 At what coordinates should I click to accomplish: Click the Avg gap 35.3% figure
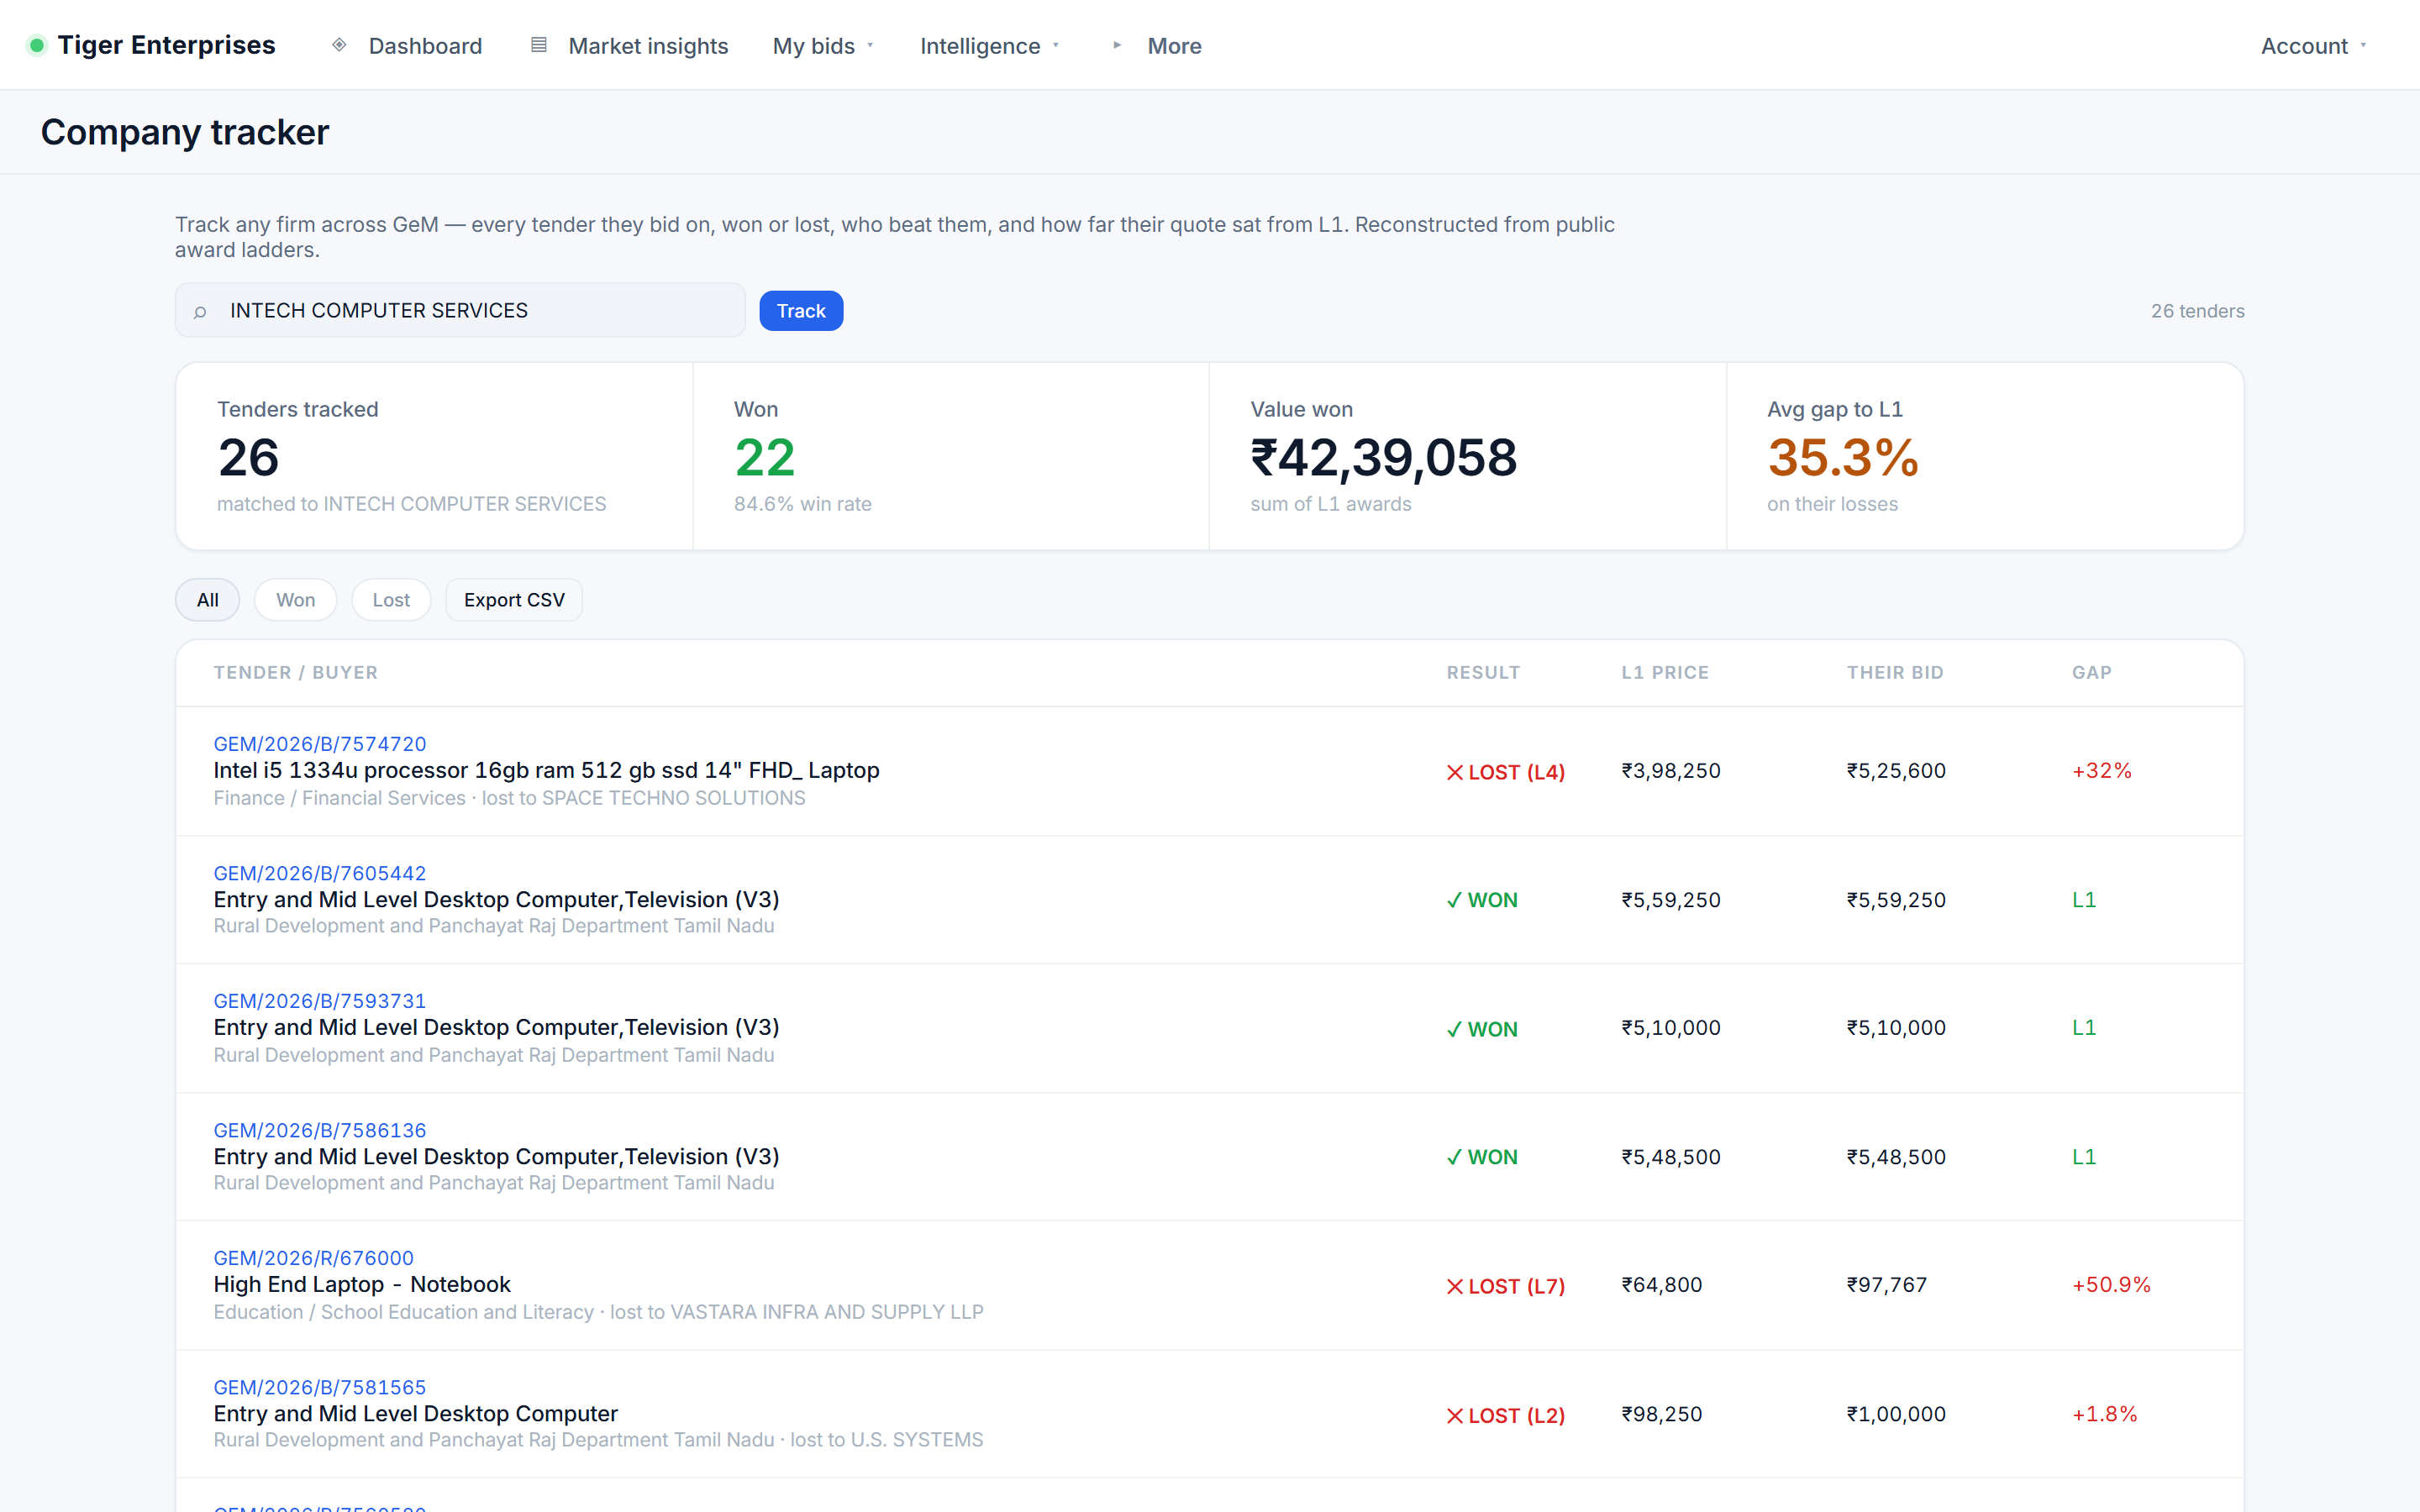(1843, 458)
